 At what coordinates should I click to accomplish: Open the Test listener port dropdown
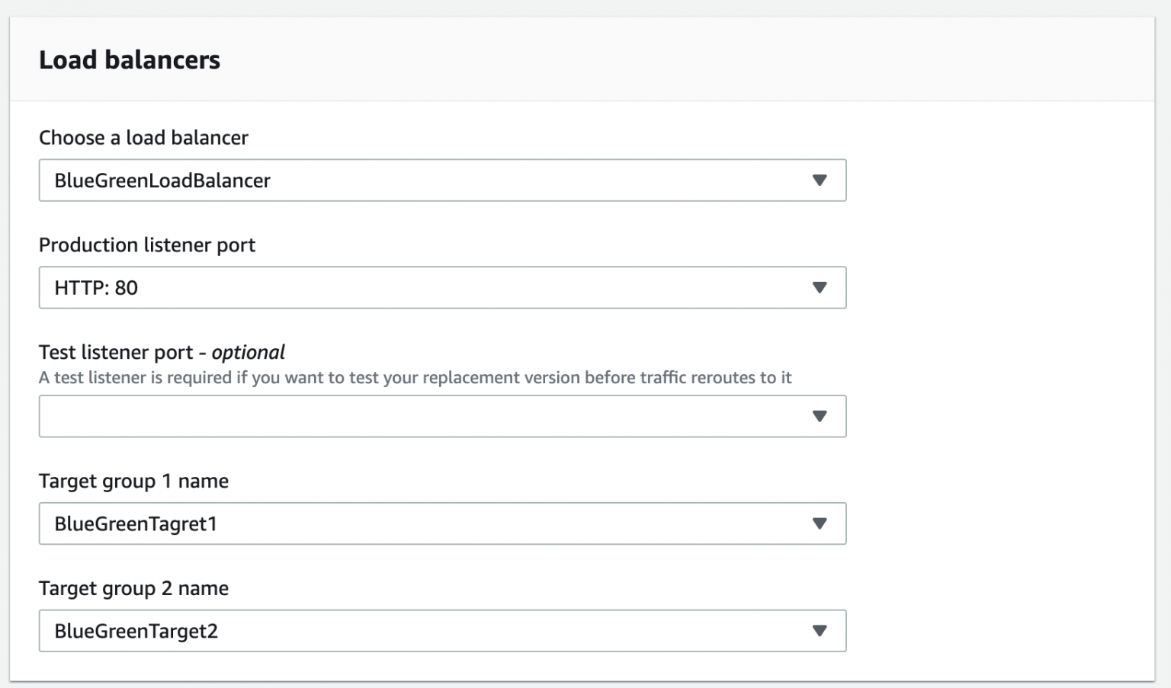(442, 416)
